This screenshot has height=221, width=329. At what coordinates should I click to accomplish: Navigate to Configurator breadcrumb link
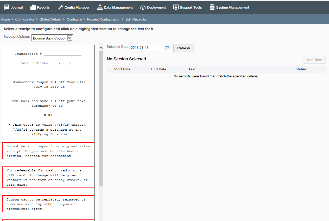point(25,19)
